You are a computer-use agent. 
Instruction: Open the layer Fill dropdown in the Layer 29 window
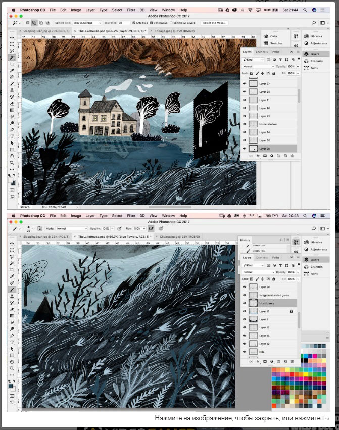point(298,73)
